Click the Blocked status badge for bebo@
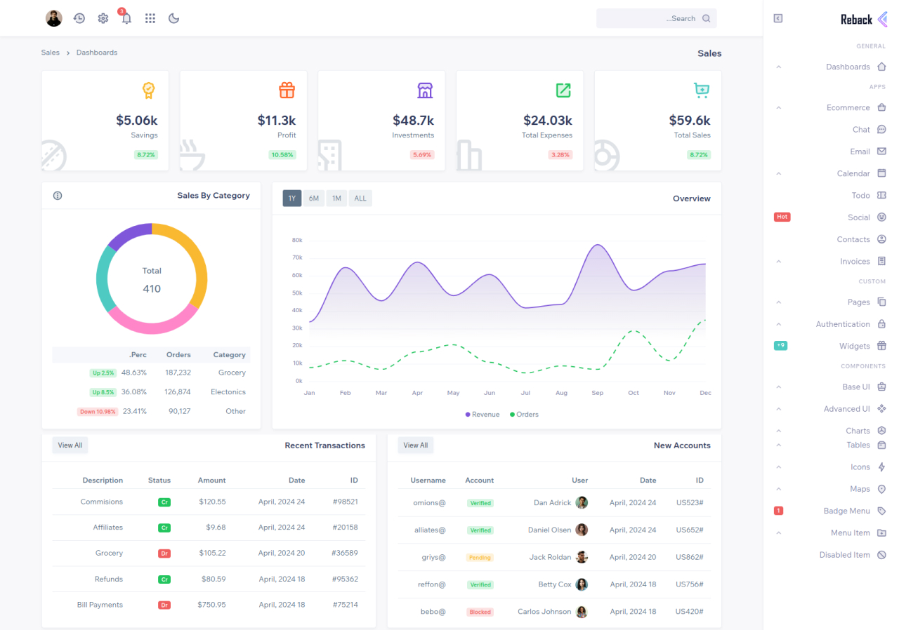 (480, 612)
